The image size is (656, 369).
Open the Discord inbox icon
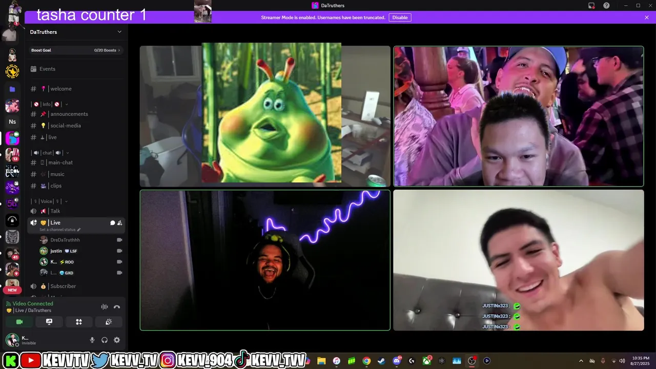click(x=591, y=6)
